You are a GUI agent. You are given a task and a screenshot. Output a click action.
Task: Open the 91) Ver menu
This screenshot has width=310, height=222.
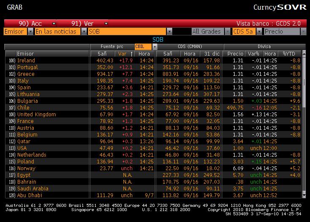click(x=82, y=24)
